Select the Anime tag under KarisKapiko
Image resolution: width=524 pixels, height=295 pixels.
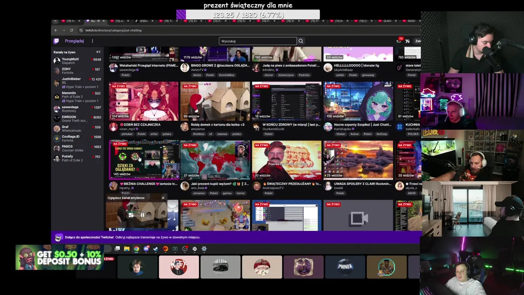[355, 134]
